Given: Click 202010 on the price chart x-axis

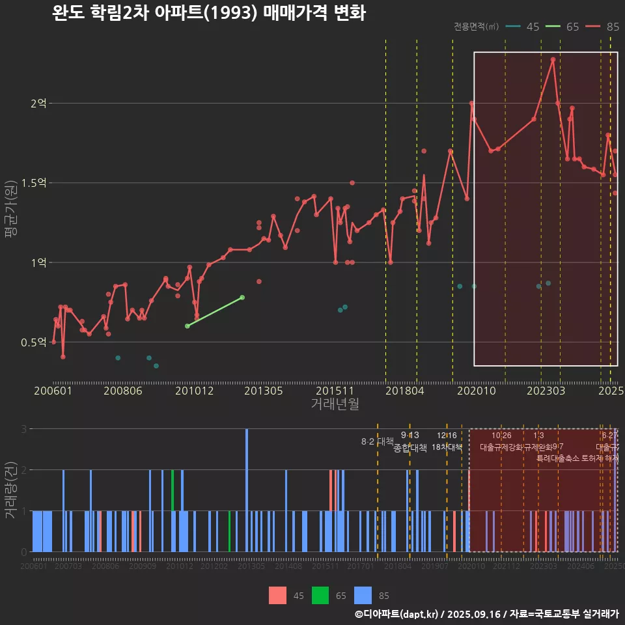Looking at the screenshot, I should [477, 391].
